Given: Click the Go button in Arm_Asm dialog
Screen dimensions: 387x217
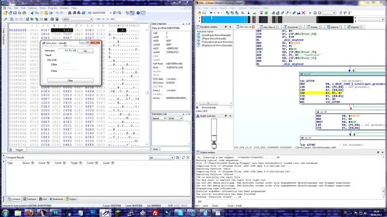Looking at the screenshot, I should 85,51.
